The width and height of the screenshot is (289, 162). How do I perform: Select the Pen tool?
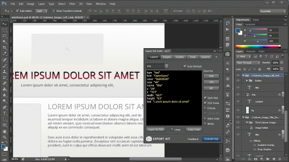click(x=5, y=107)
